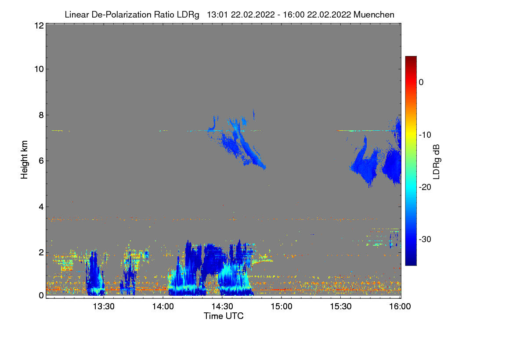
Task: Click the '13:30' time tick label
Action: (x=104, y=307)
